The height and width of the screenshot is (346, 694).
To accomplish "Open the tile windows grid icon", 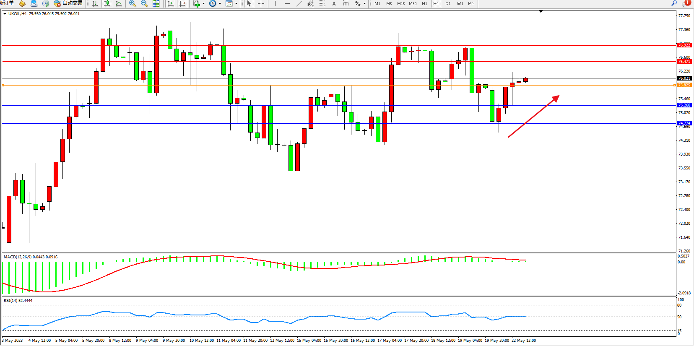I will [x=156, y=3].
